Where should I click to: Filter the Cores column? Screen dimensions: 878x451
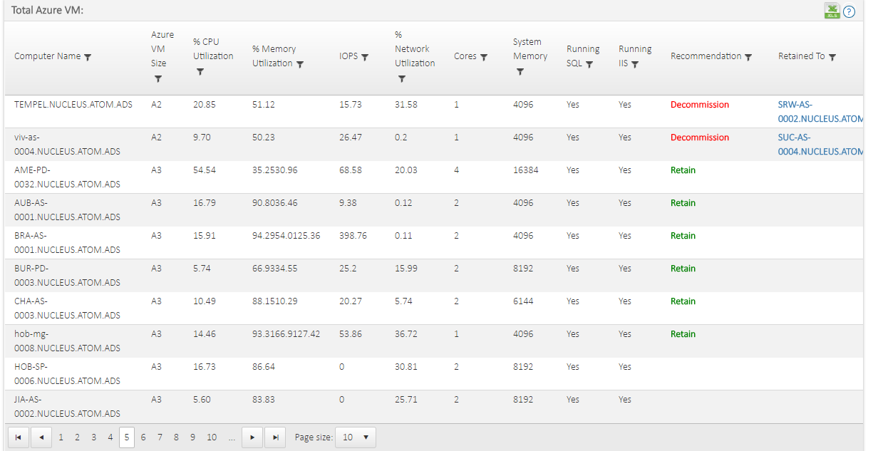click(484, 57)
